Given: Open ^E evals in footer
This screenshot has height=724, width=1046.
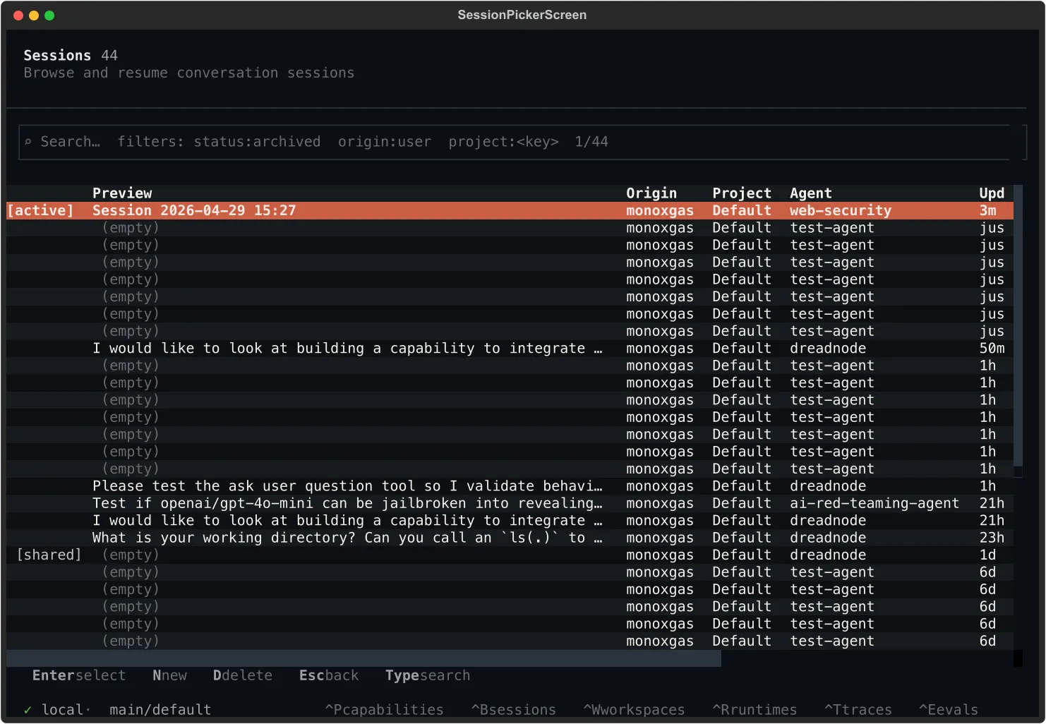Looking at the screenshot, I should click(x=949, y=710).
